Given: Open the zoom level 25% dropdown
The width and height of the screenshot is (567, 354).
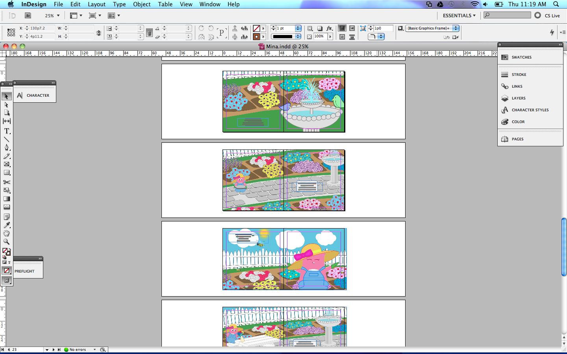Looking at the screenshot, I should coord(52,16).
